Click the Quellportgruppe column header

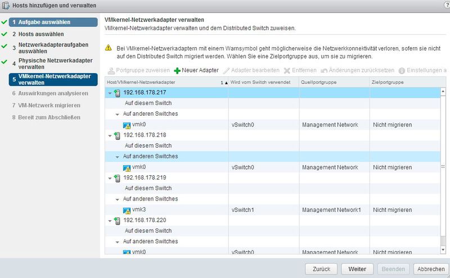[334, 82]
